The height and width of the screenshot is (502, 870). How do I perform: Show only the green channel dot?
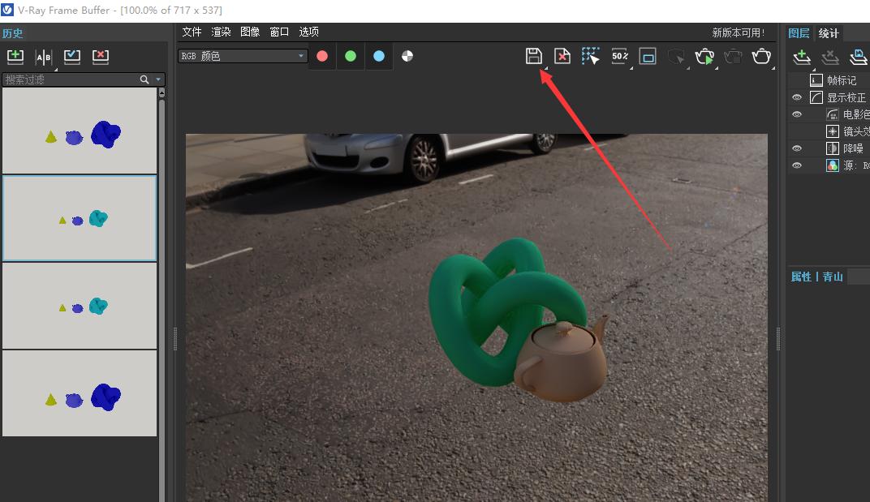tap(350, 56)
